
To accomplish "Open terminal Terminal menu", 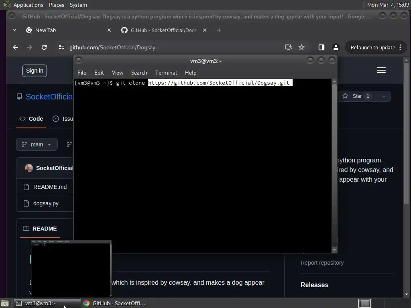I will tap(166, 73).
